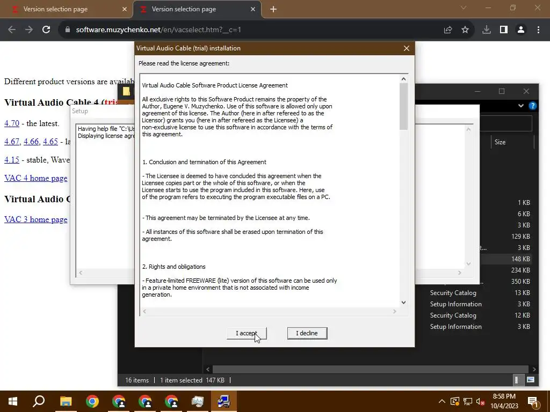Open VAC 3 home page link
This screenshot has height=412, width=550.
[x=36, y=219]
